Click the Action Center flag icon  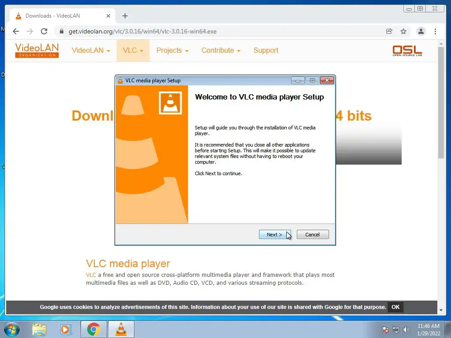[385, 330]
